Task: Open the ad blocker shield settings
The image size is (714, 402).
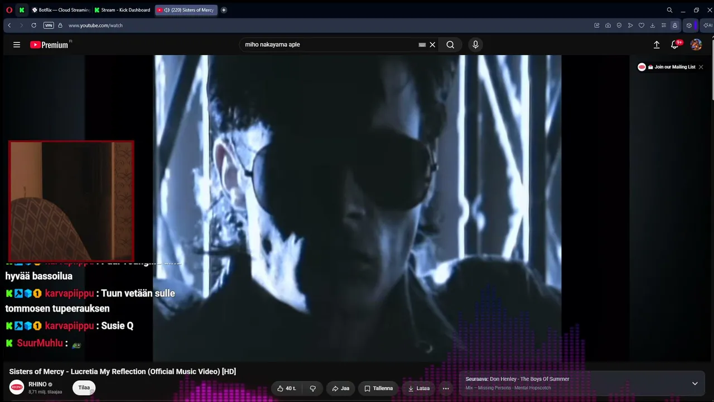Action: tap(619, 25)
